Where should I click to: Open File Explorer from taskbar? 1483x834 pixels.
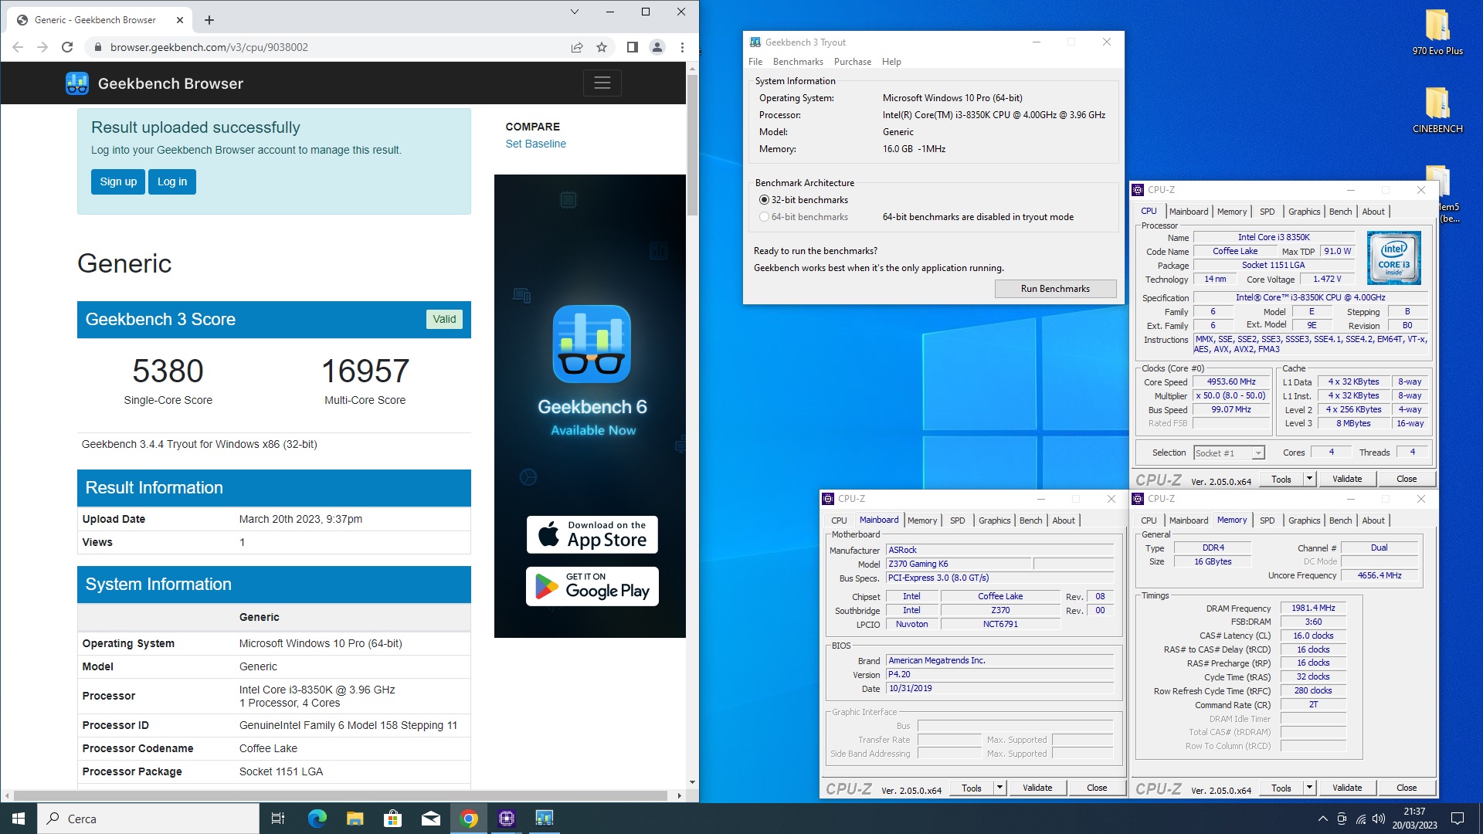[355, 819]
